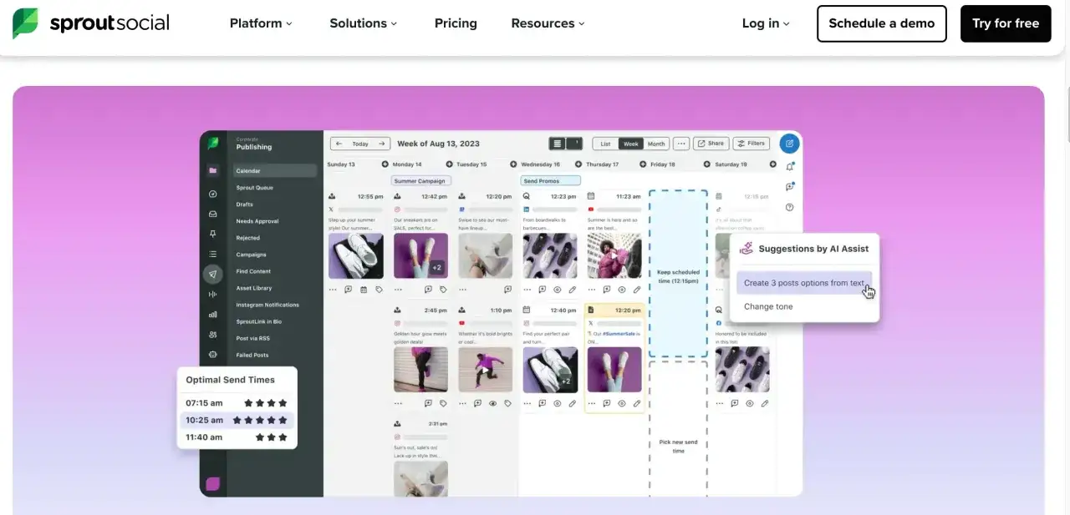Click the Schedule a demo button

882,23
